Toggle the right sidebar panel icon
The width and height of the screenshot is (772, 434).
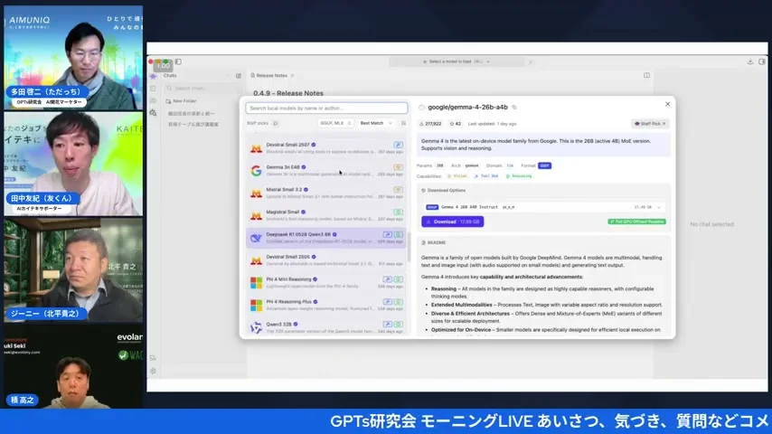[762, 61]
